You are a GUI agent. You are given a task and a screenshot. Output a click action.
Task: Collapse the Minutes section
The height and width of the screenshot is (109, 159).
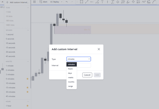[28, 62]
